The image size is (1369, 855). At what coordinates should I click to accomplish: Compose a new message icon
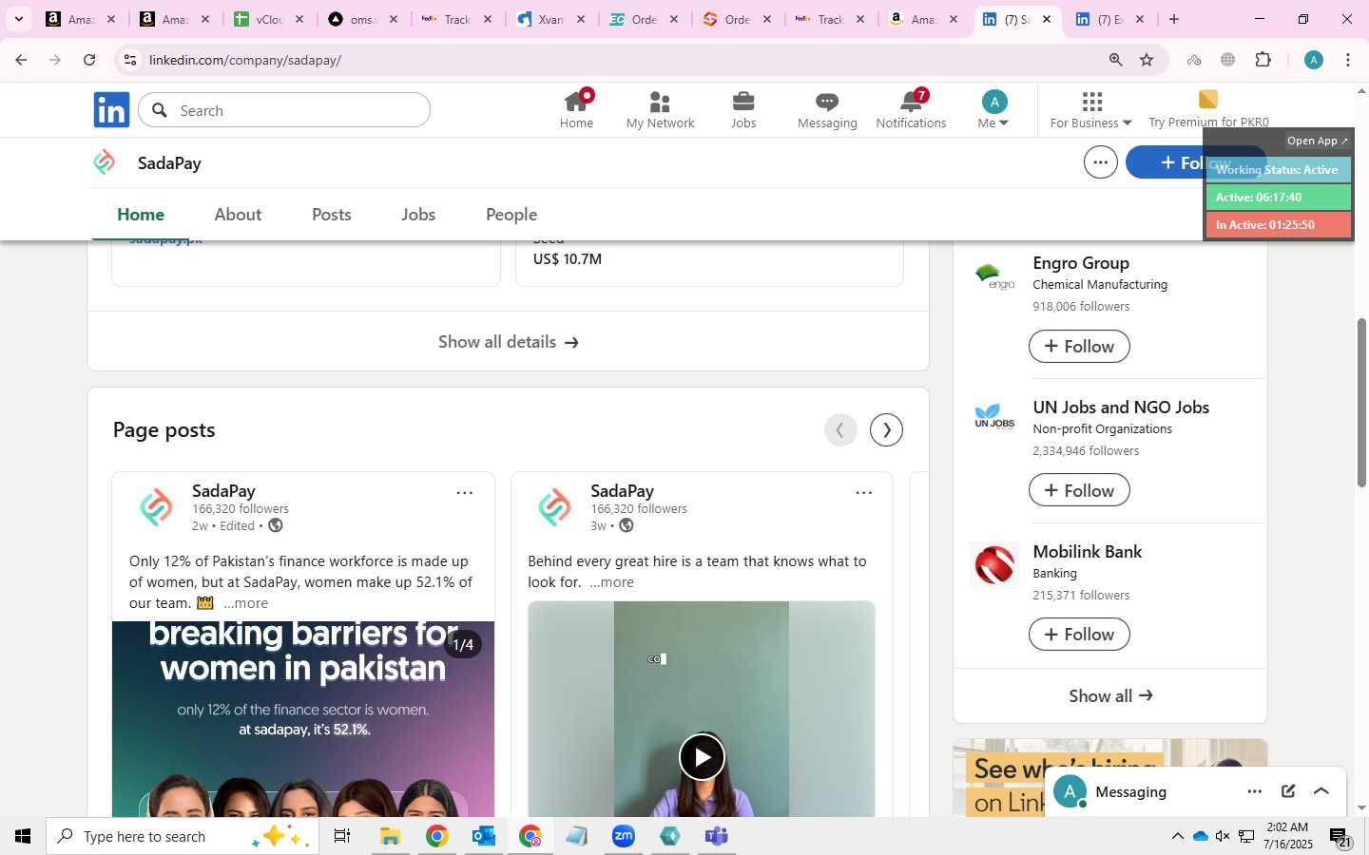1288,792
